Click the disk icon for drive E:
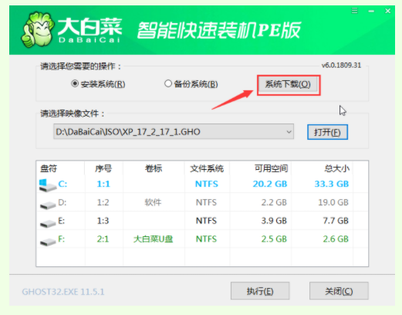 [48, 223]
